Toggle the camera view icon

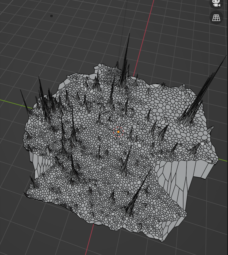coord(216,3)
